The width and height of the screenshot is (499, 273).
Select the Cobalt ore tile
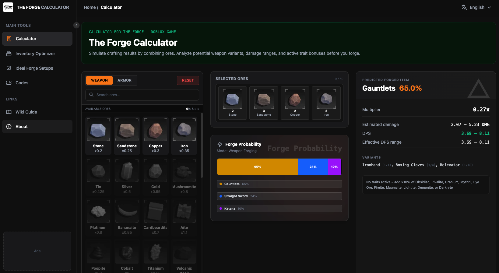[127, 256]
